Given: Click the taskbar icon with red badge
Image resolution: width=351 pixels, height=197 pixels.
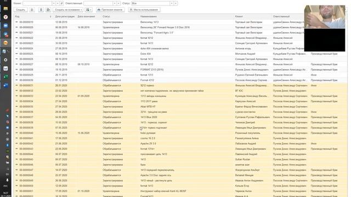Looking at the screenshot, I should point(5,34).
